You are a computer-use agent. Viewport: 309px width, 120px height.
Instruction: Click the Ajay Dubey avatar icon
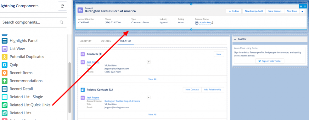pyautogui.click(x=197, y=23)
